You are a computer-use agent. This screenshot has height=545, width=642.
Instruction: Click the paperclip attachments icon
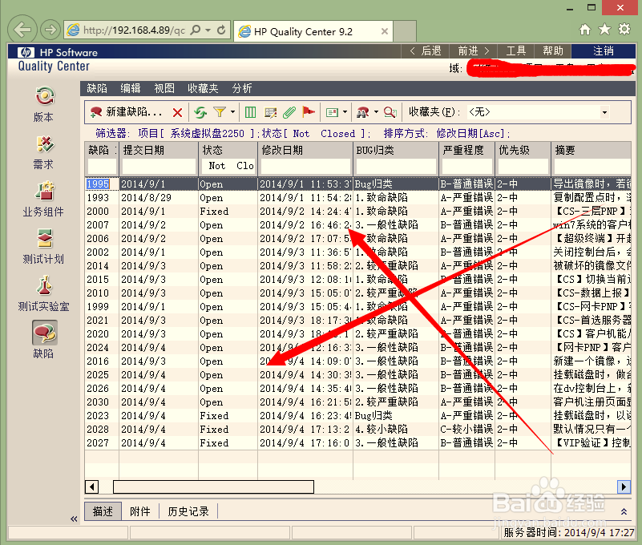pyautogui.click(x=289, y=112)
